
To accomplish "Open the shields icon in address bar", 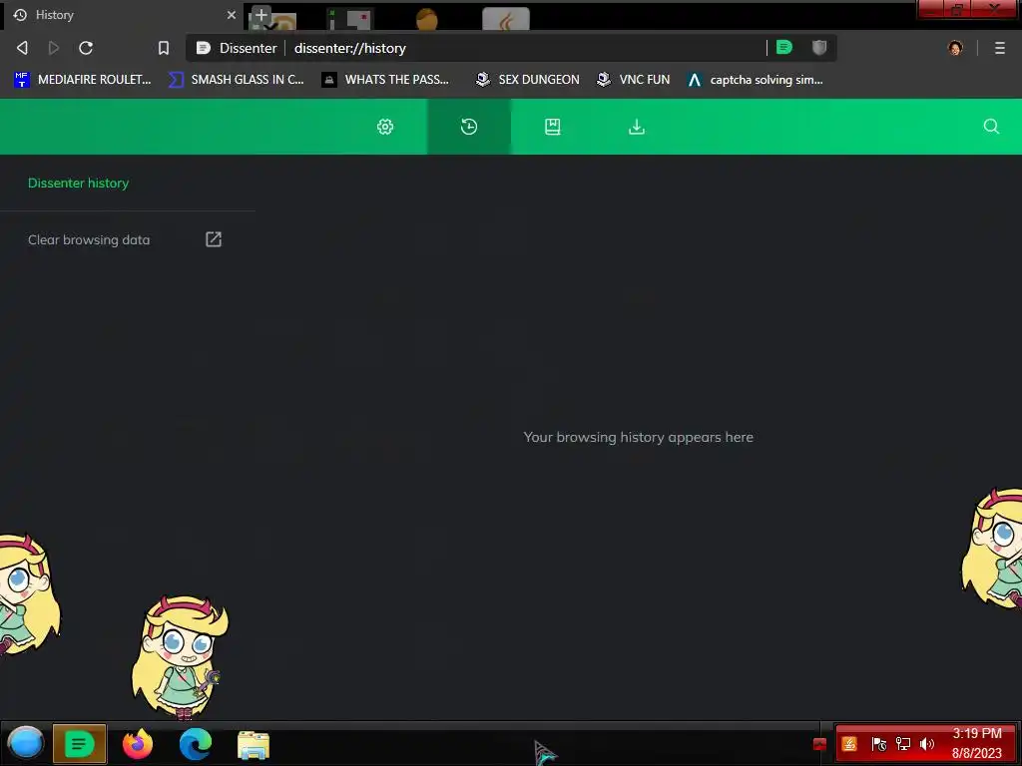I will [x=819, y=47].
